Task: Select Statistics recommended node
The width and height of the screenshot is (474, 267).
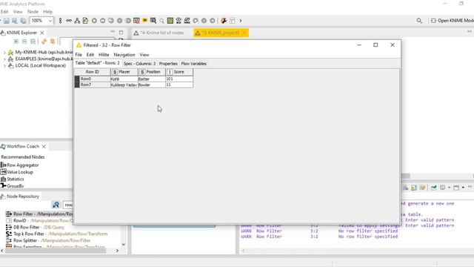Action: [x=13, y=179]
